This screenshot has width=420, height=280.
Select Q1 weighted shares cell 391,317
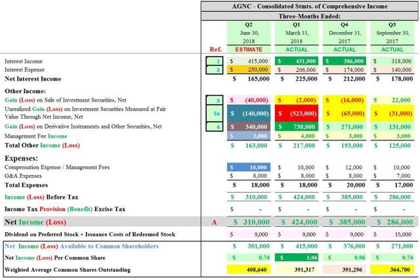[297, 270]
